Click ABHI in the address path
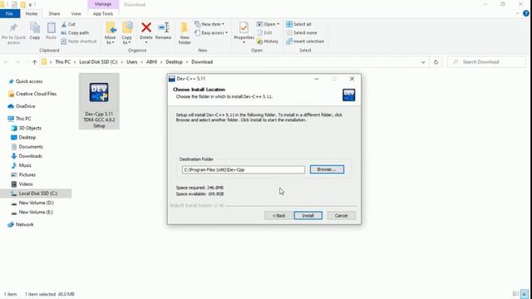This screenshot has width=532, height=299. (151, 62)
